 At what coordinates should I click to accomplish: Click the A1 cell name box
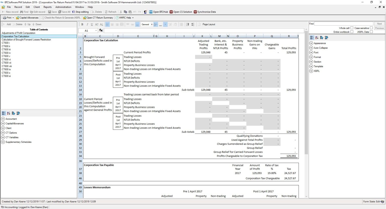pos(88,30)
